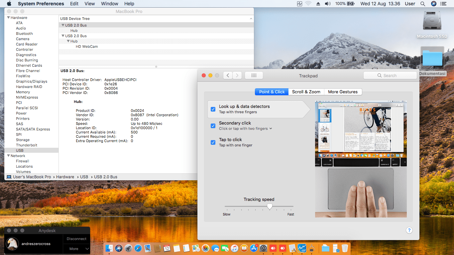
Task: Launch iTunes from the Dock
Action: (x=235, y=248)
